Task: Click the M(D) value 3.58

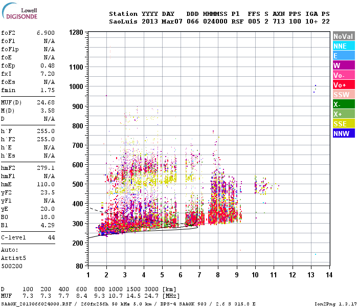Action: [x=48, y=111]
